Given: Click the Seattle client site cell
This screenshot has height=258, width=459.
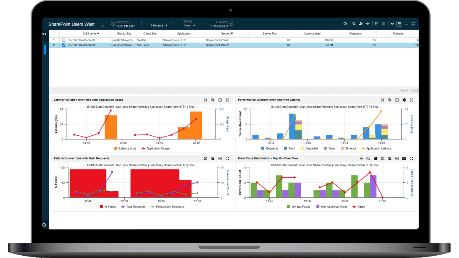Looking at the screenshot, I should tap(150, 40).
